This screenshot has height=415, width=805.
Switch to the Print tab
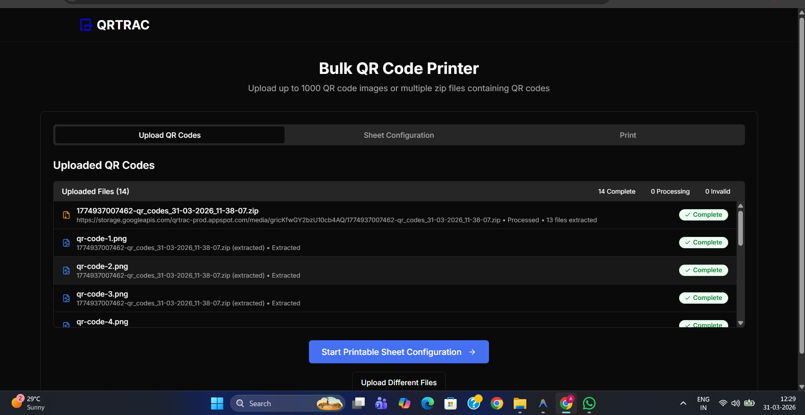(x=627, y=135)
